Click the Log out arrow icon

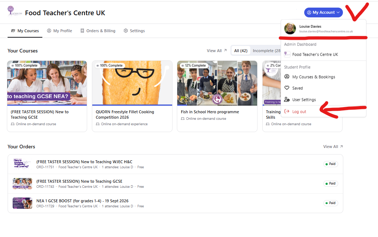point(286,111)
